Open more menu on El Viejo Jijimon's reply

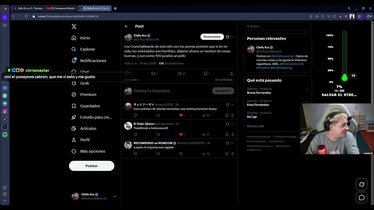[x=233, y=124]
